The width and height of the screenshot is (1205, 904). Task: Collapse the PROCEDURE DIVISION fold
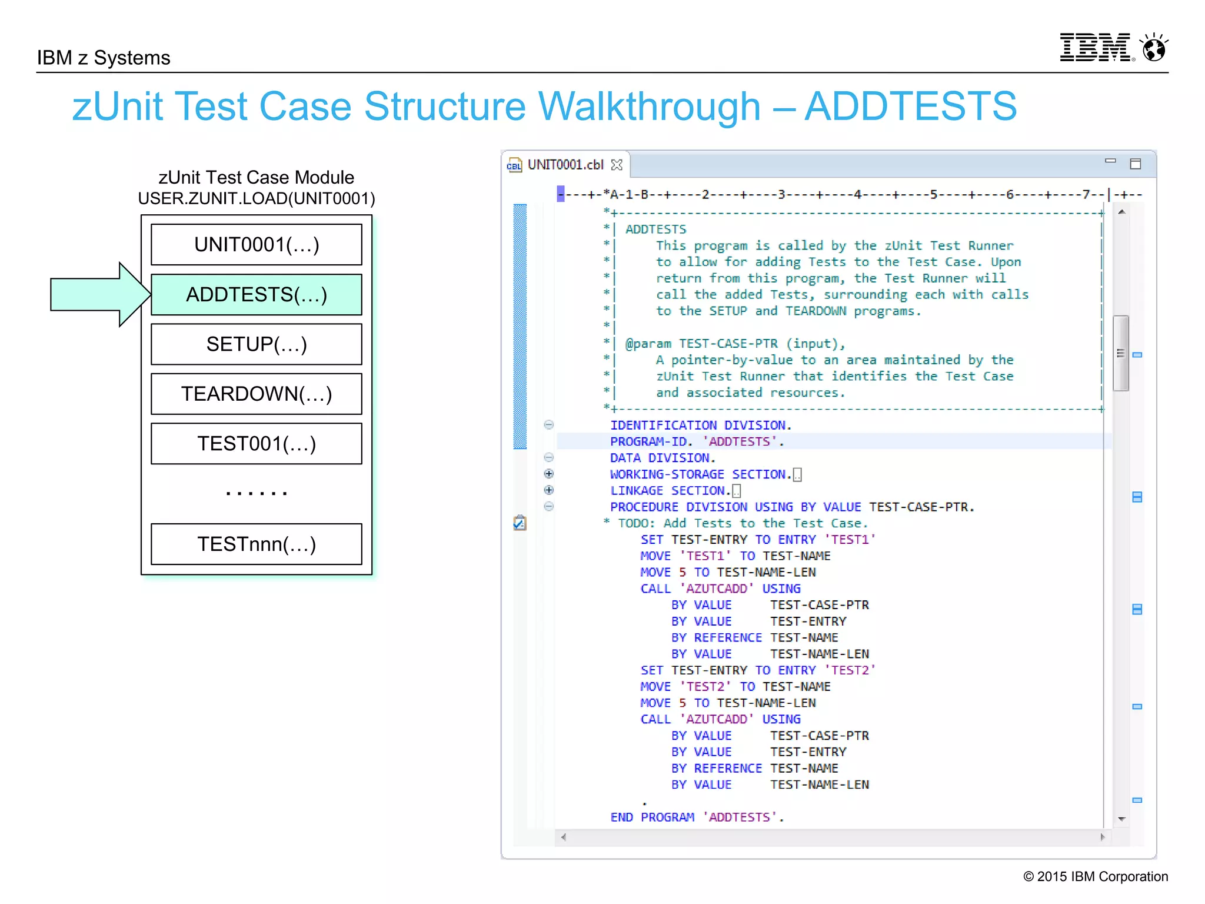pyautogui.click(x=549, y=506)
